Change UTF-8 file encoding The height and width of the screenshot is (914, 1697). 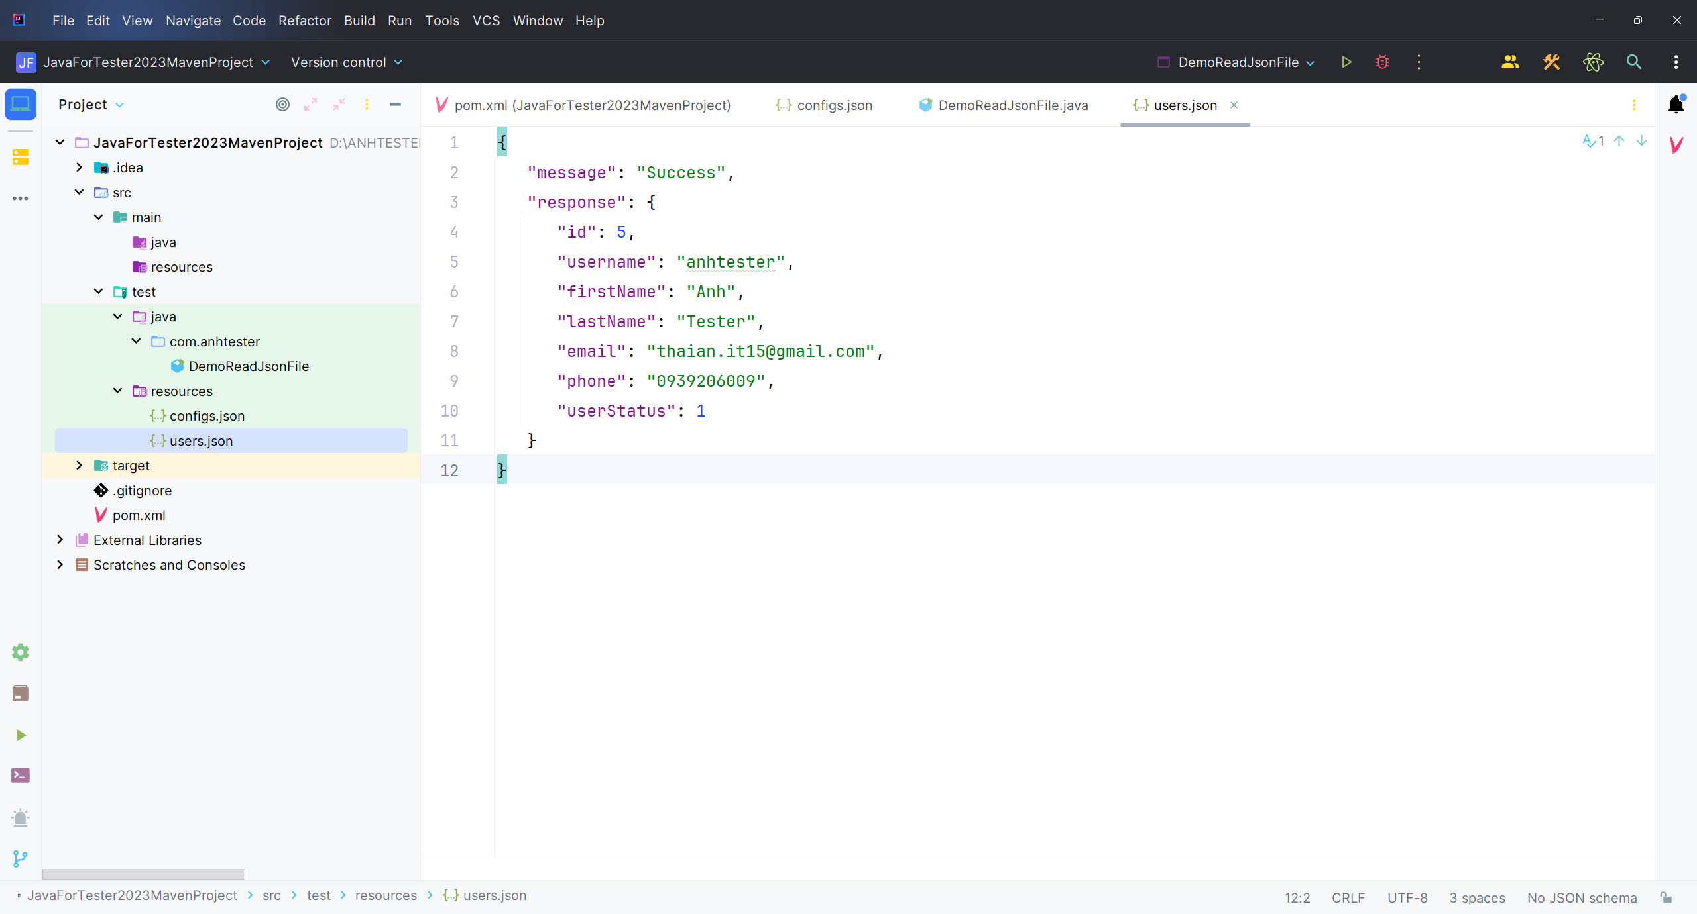[1407, 898]
